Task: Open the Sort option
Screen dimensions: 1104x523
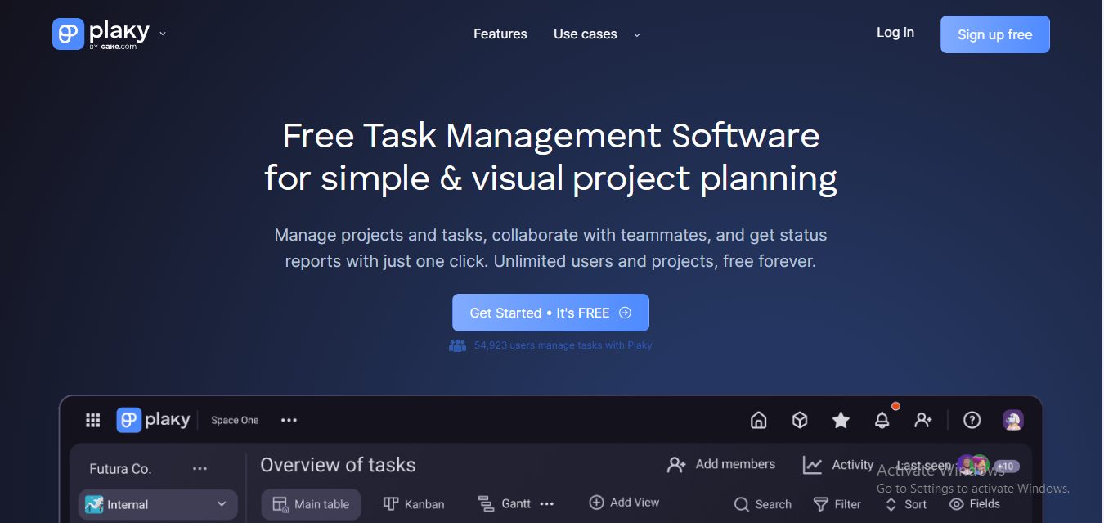Action: click(x=905, y=504)
